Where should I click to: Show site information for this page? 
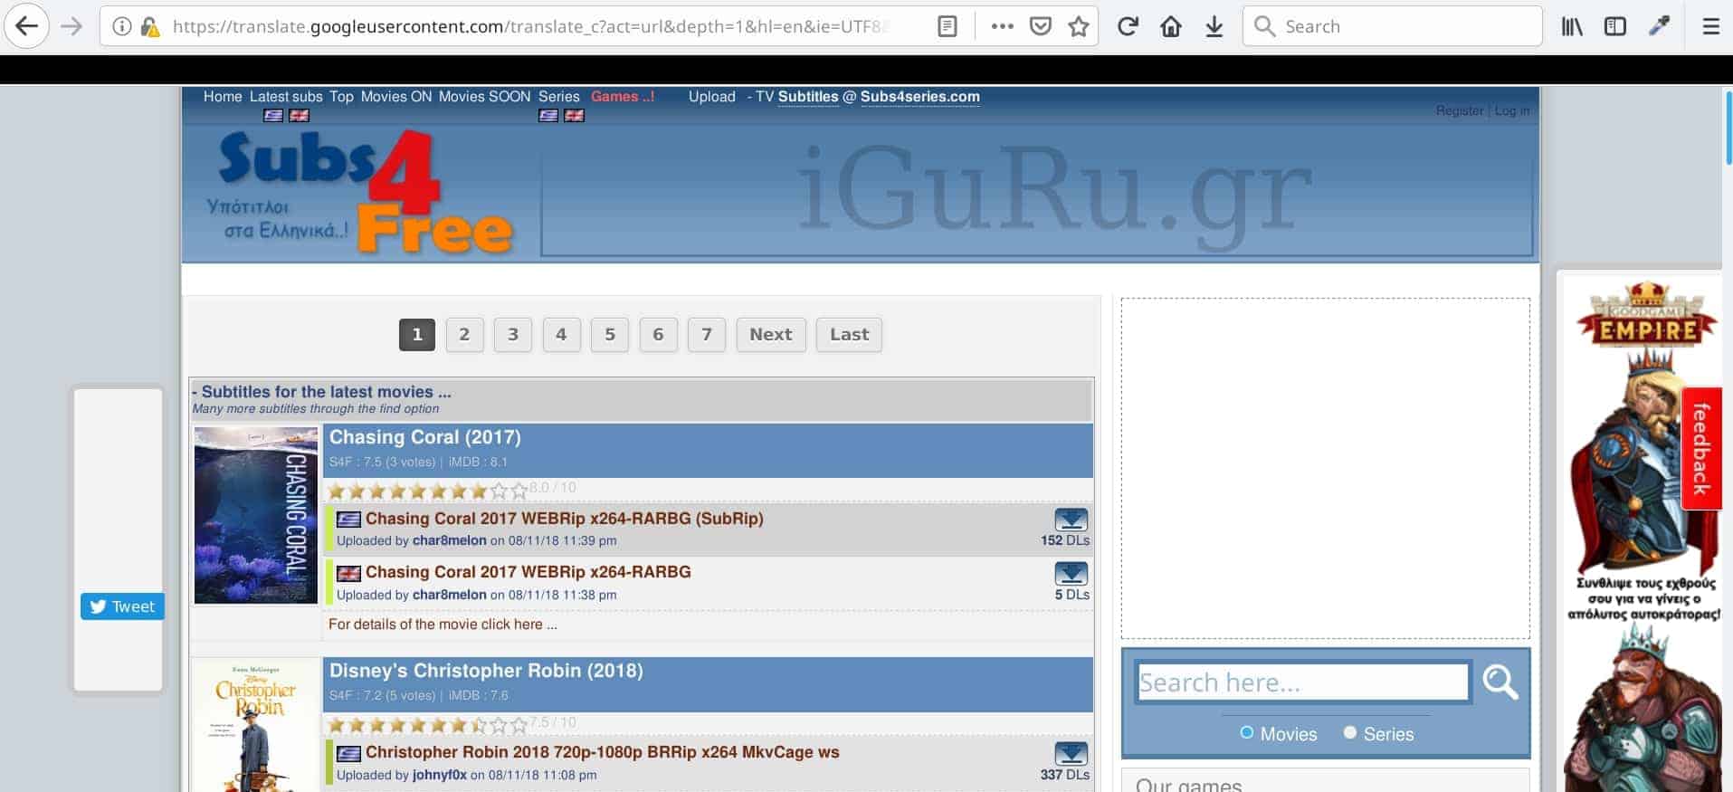pos(121,27)
